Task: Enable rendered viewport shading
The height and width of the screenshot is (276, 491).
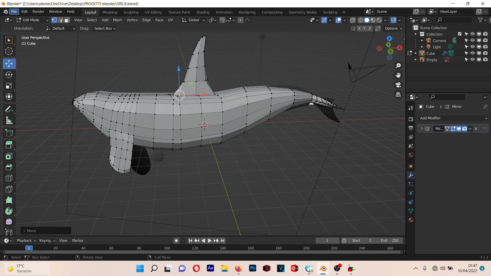Action: click(x=380, y=20)
